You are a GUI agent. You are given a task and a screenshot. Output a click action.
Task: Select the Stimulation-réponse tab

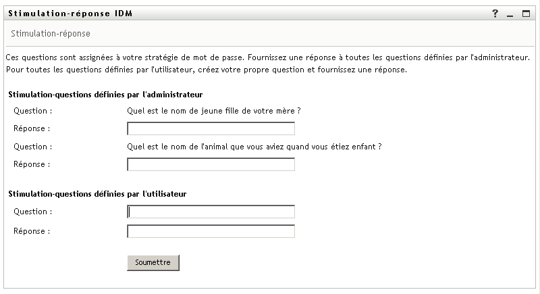[51, 33]
